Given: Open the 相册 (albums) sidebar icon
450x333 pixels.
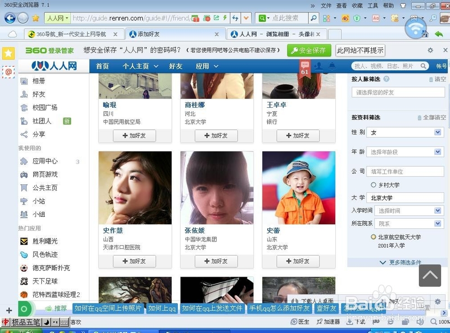Looking at the screenshot, I should click(24, 81).
